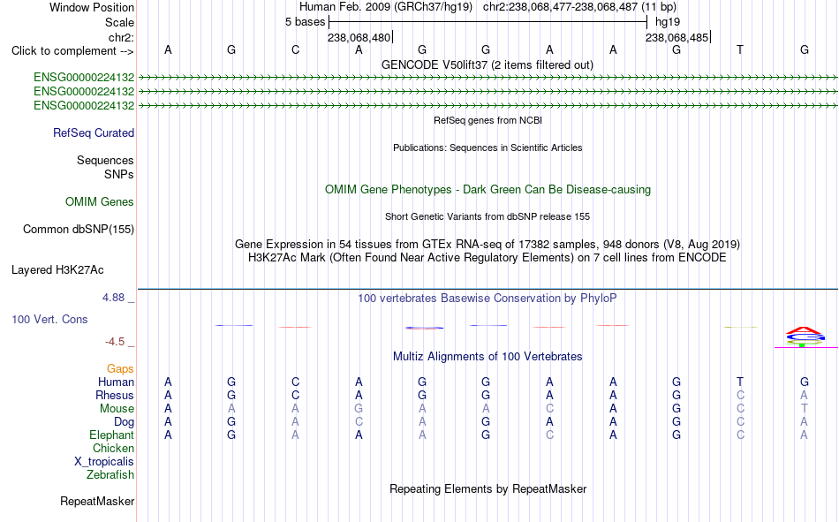
Task: Open the 'OMIM Genes' track label
Action: click(100, 202)
